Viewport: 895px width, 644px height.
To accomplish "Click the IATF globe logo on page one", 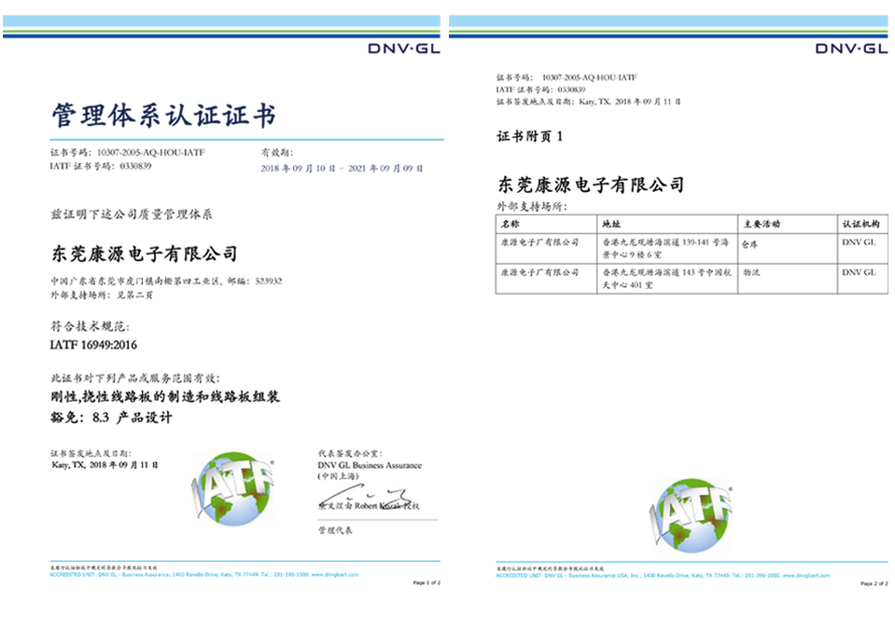I will [234, 487].
